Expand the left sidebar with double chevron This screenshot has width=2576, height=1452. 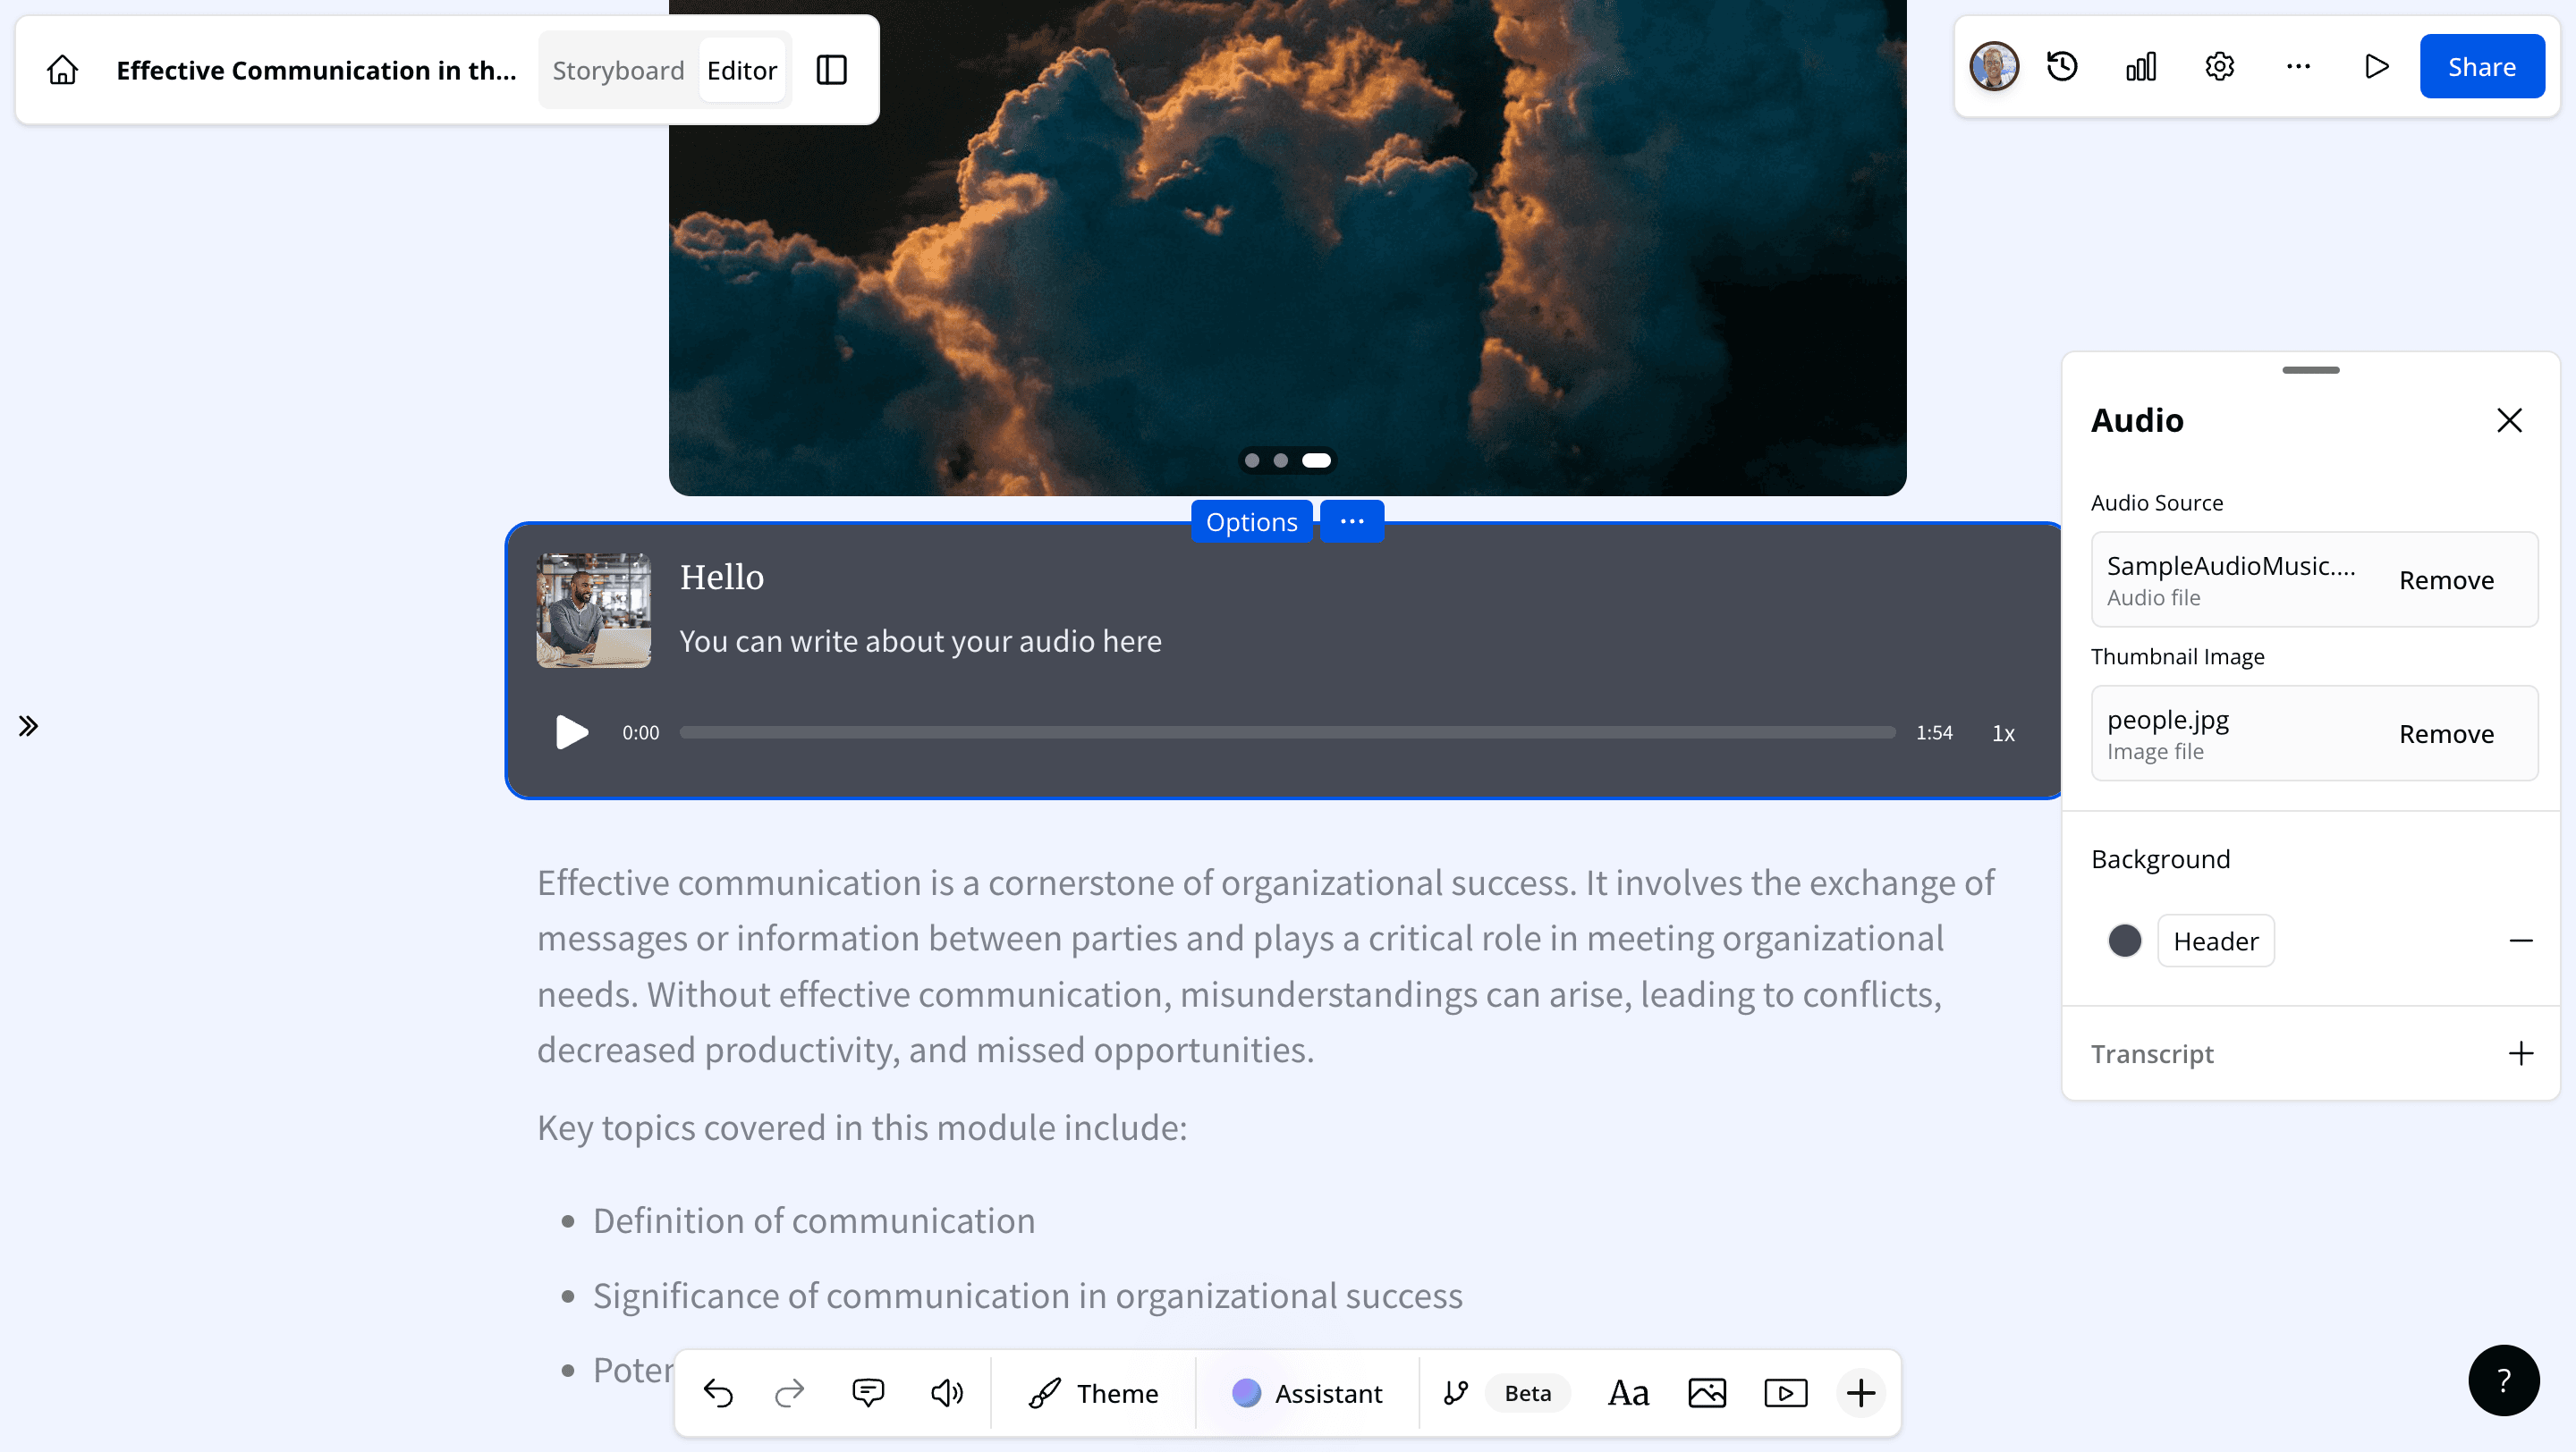(28, 727)
